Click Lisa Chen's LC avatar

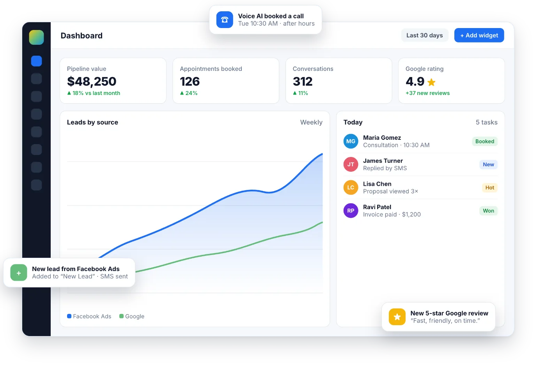click(x=351, y=188)
